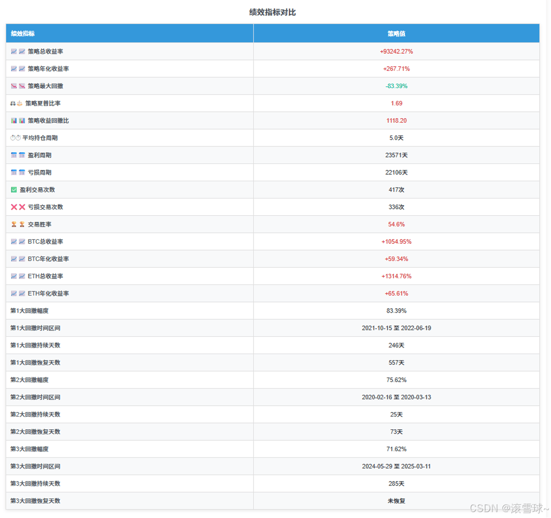551x518 pixels.
Task: Select the 第2大回撤持续天数 label
Action: click(x=35, y=414)
